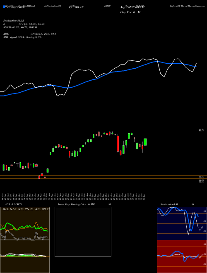Click the red RSI chart panel
This screenshot has width=207, height=273.
tap(182, 256)
